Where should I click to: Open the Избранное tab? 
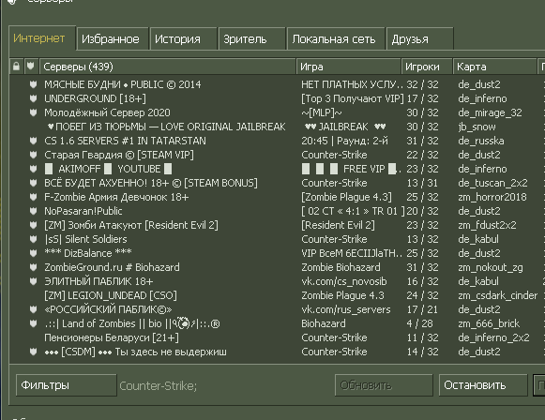113,39
